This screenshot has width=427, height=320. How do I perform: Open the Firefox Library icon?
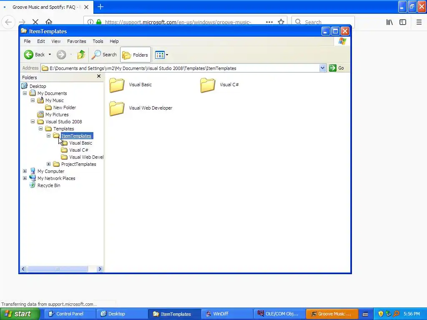point(389,22)
